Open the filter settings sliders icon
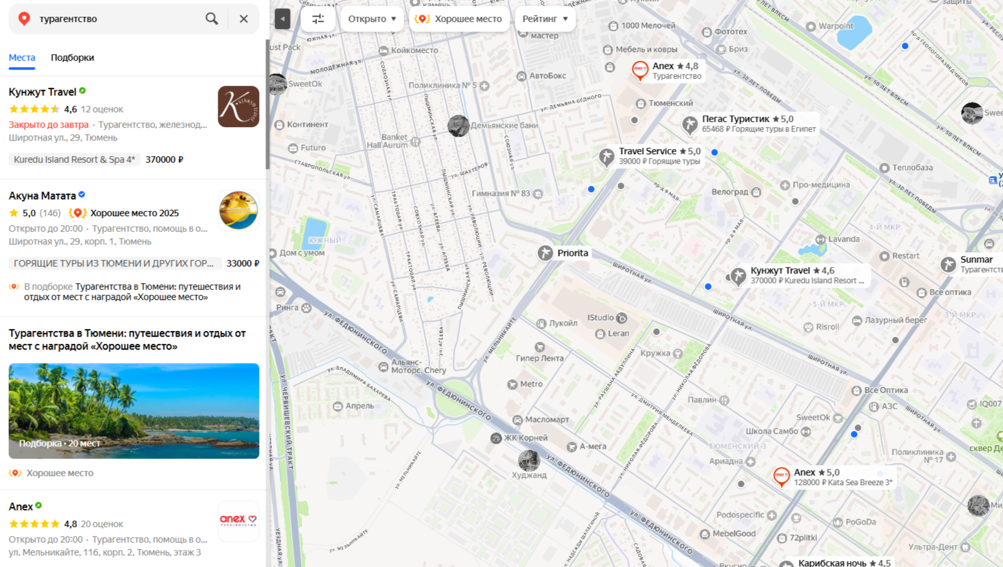The image size is (1003, 567). (x=318, y=19)
